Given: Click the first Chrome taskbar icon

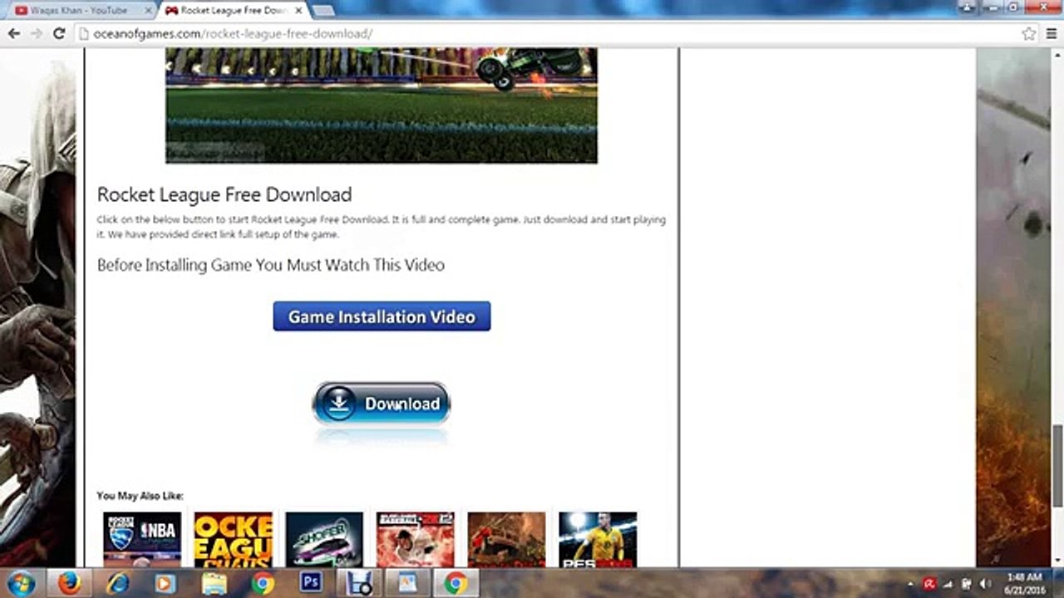Looking at the screenshot, I should (x=263, y=584).
